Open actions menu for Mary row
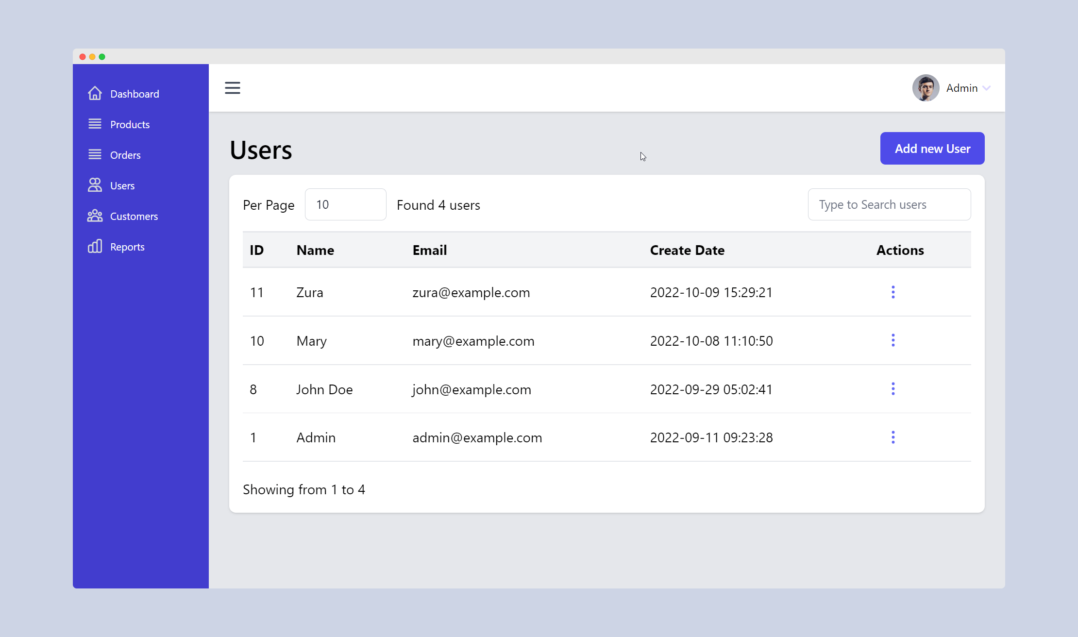 click(893, 340)
